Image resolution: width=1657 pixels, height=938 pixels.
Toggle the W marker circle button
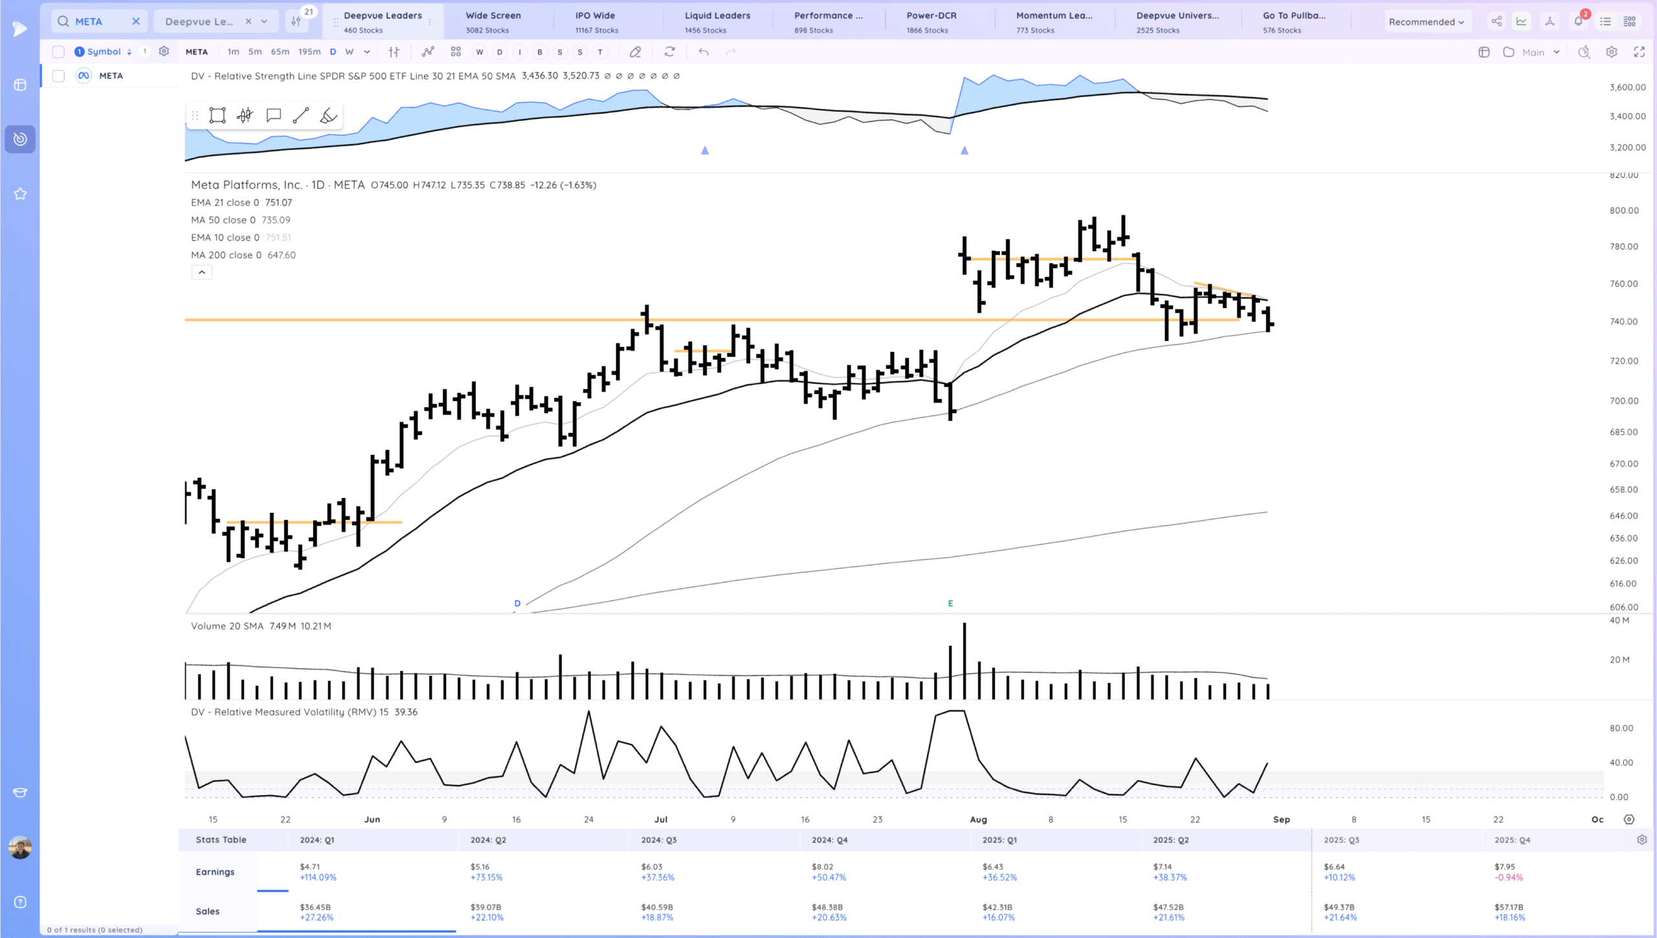tap(480, 52)
